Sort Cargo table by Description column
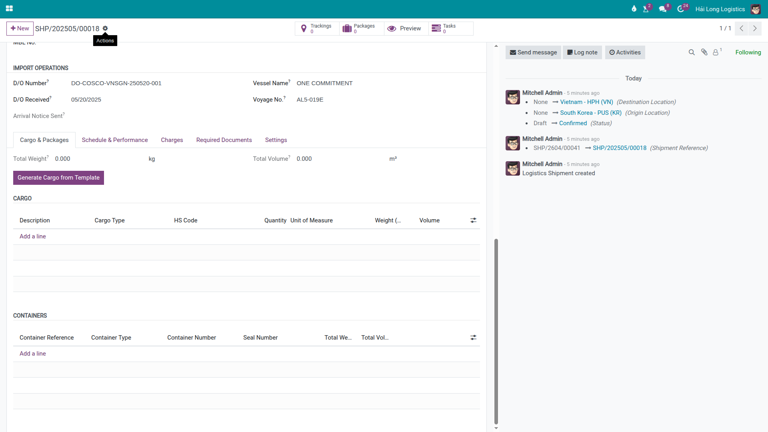768x432 pixels. pos(35,220)
